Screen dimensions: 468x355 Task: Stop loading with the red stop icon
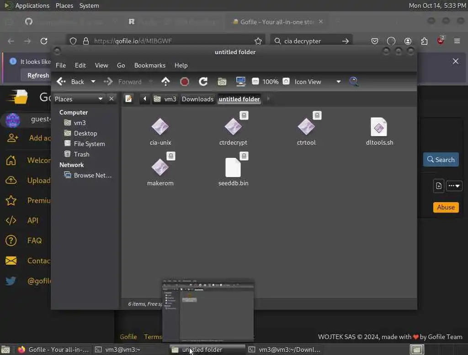pyautogui.click(x=185, y=82)
